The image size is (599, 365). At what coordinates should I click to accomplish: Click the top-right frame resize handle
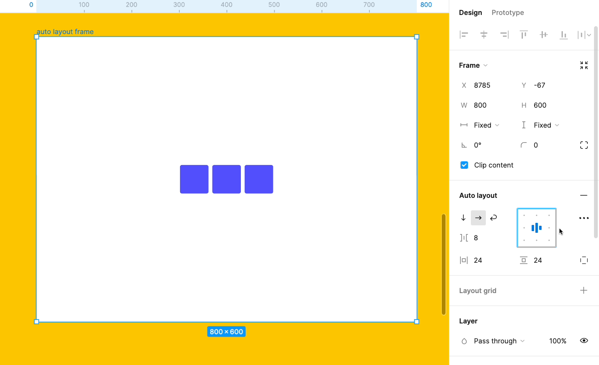point(417,37)
